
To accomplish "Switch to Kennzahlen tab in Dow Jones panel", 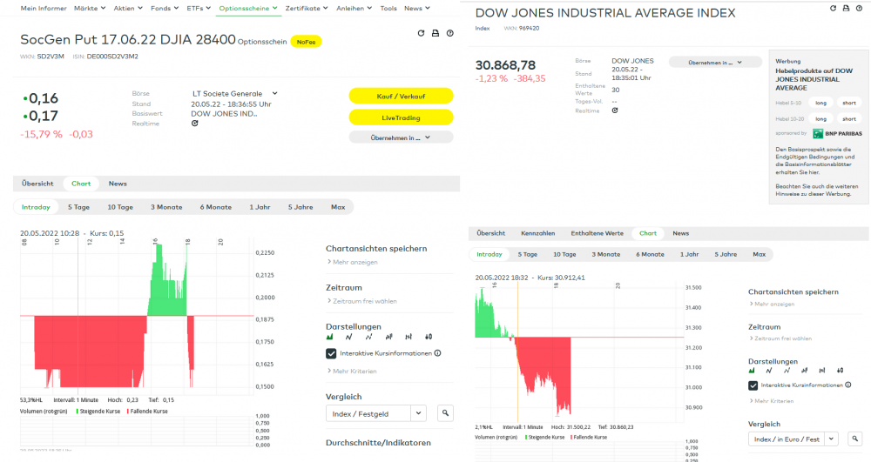I will point(537,233).
